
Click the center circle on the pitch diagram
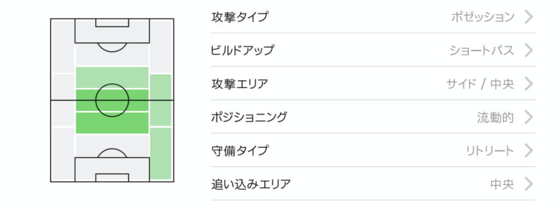point(112,100)
